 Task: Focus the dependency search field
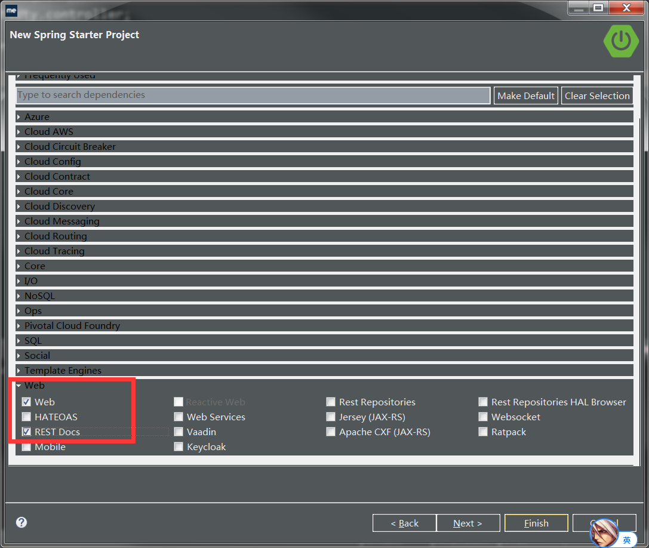(x=253, y=95)
